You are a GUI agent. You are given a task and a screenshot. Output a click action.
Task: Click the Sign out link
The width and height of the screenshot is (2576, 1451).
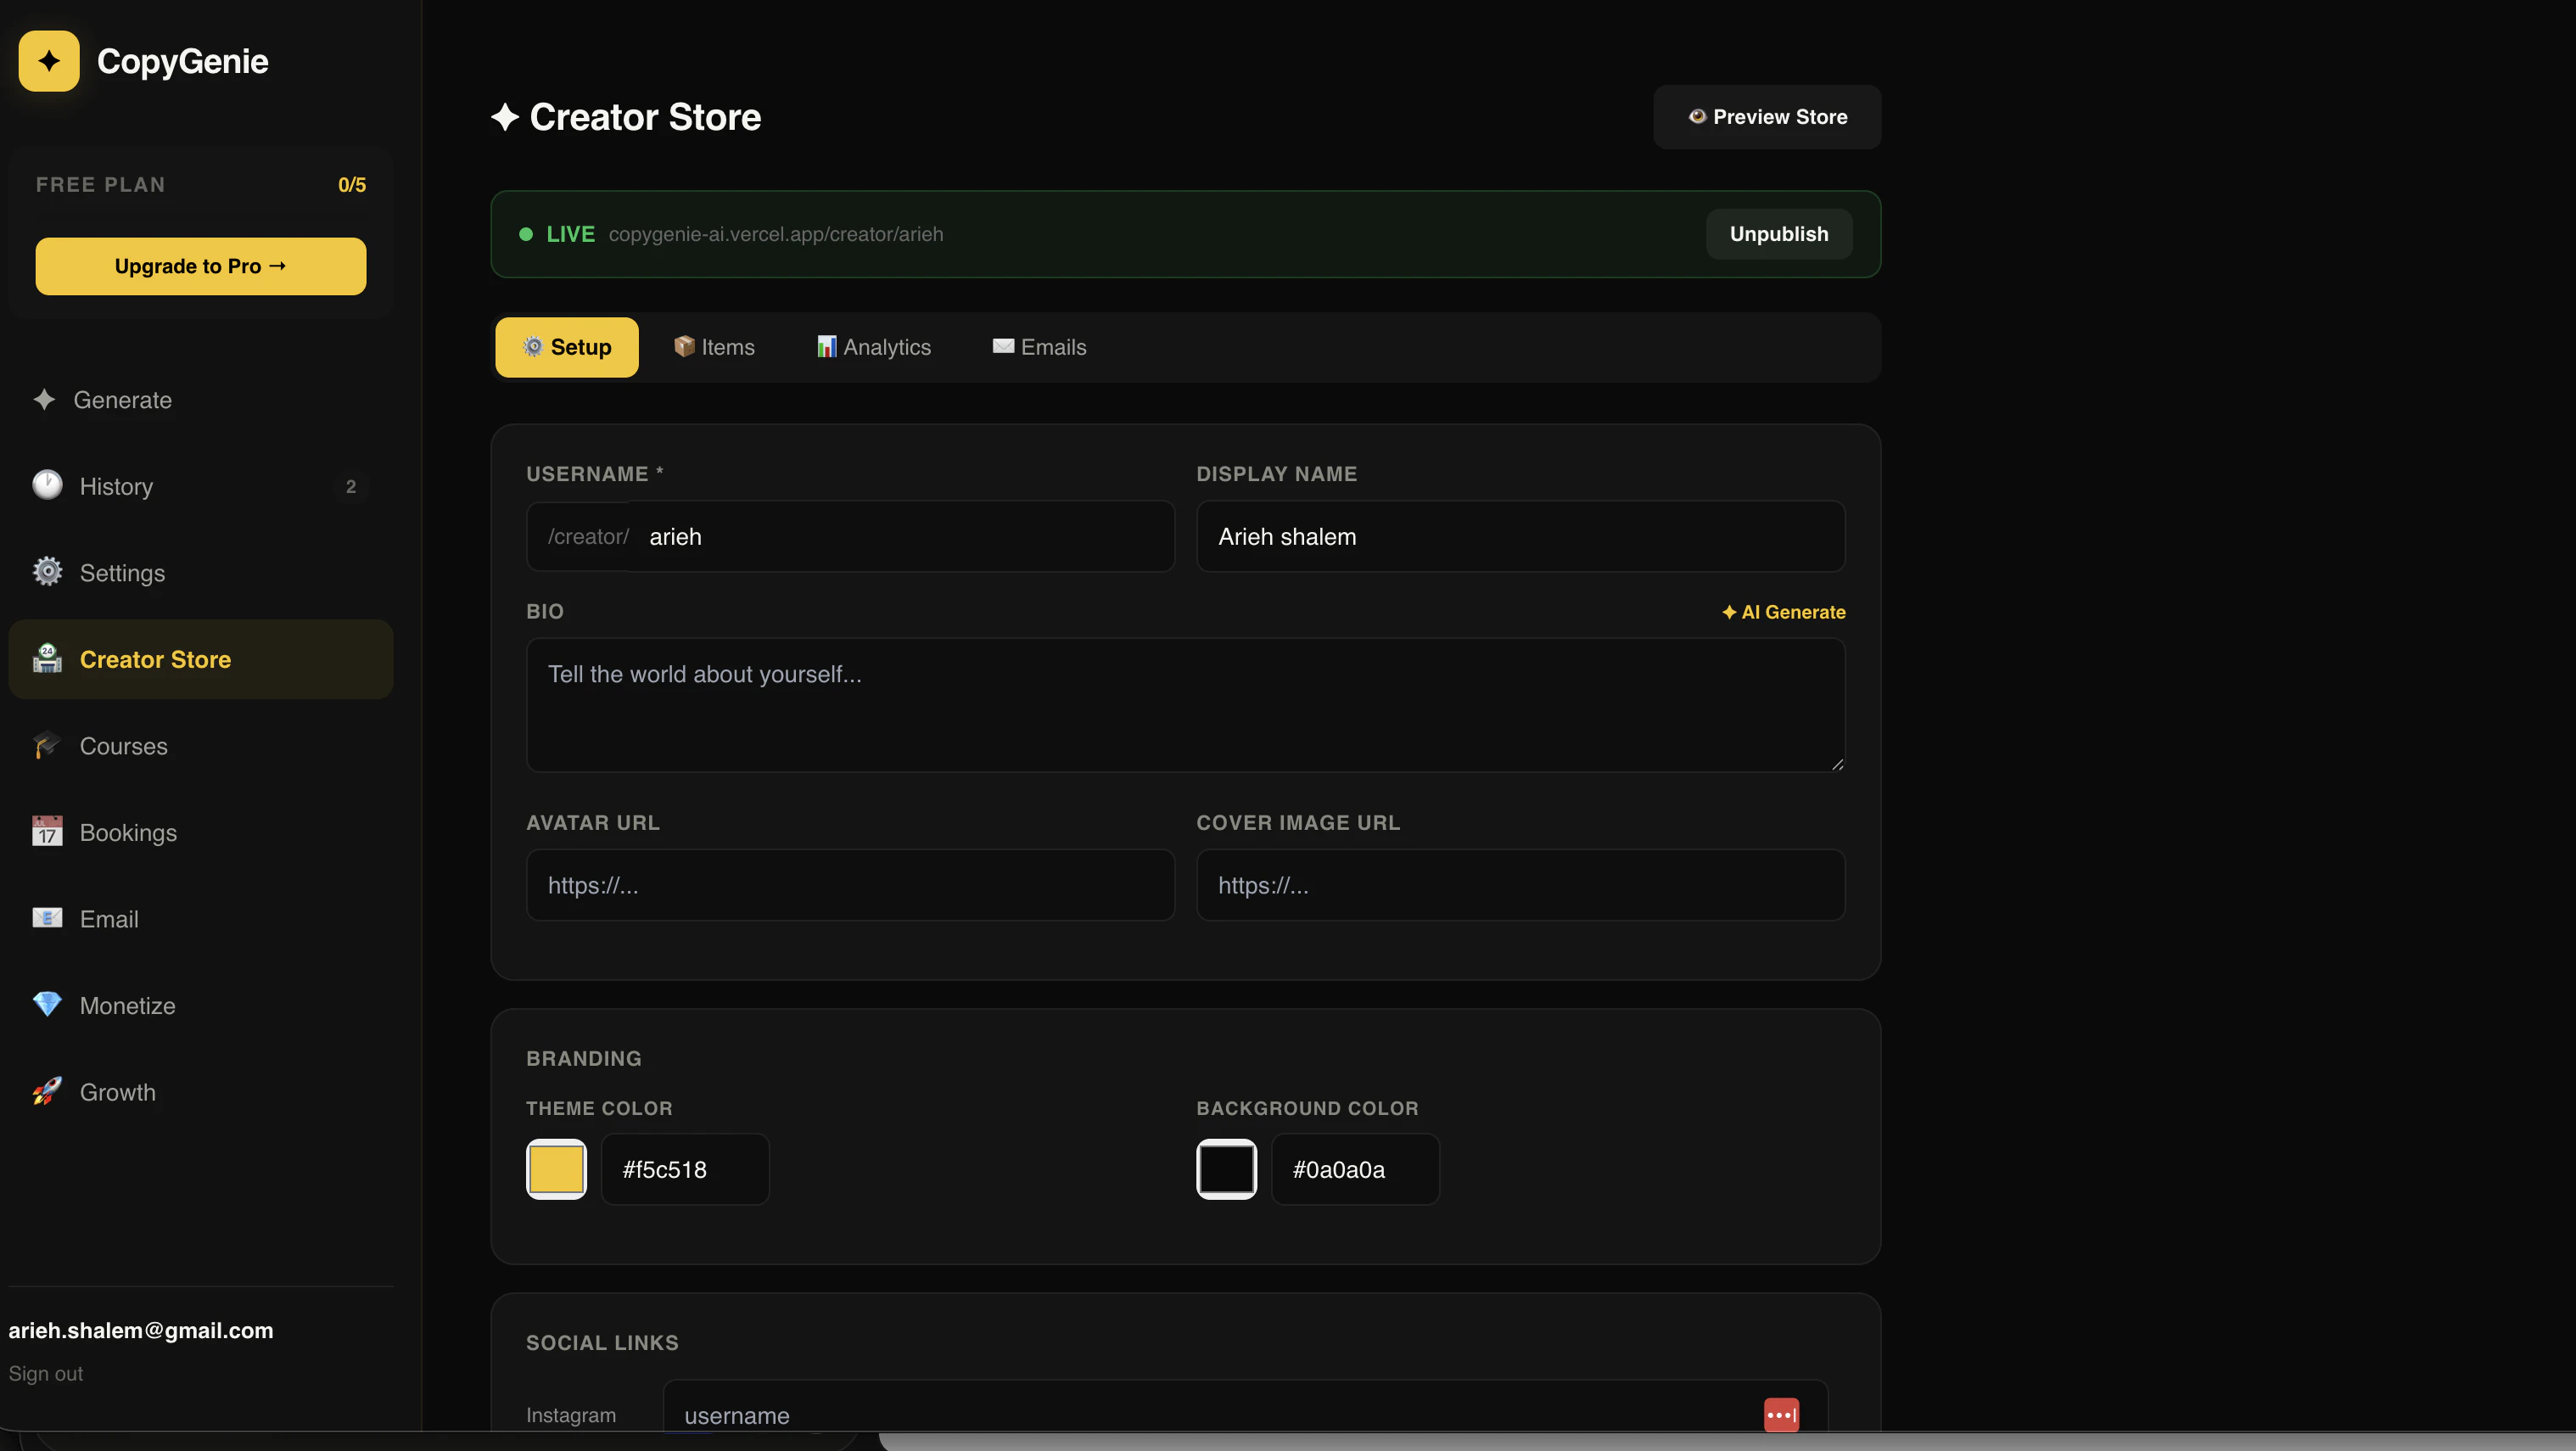[x=46, y=1373]
